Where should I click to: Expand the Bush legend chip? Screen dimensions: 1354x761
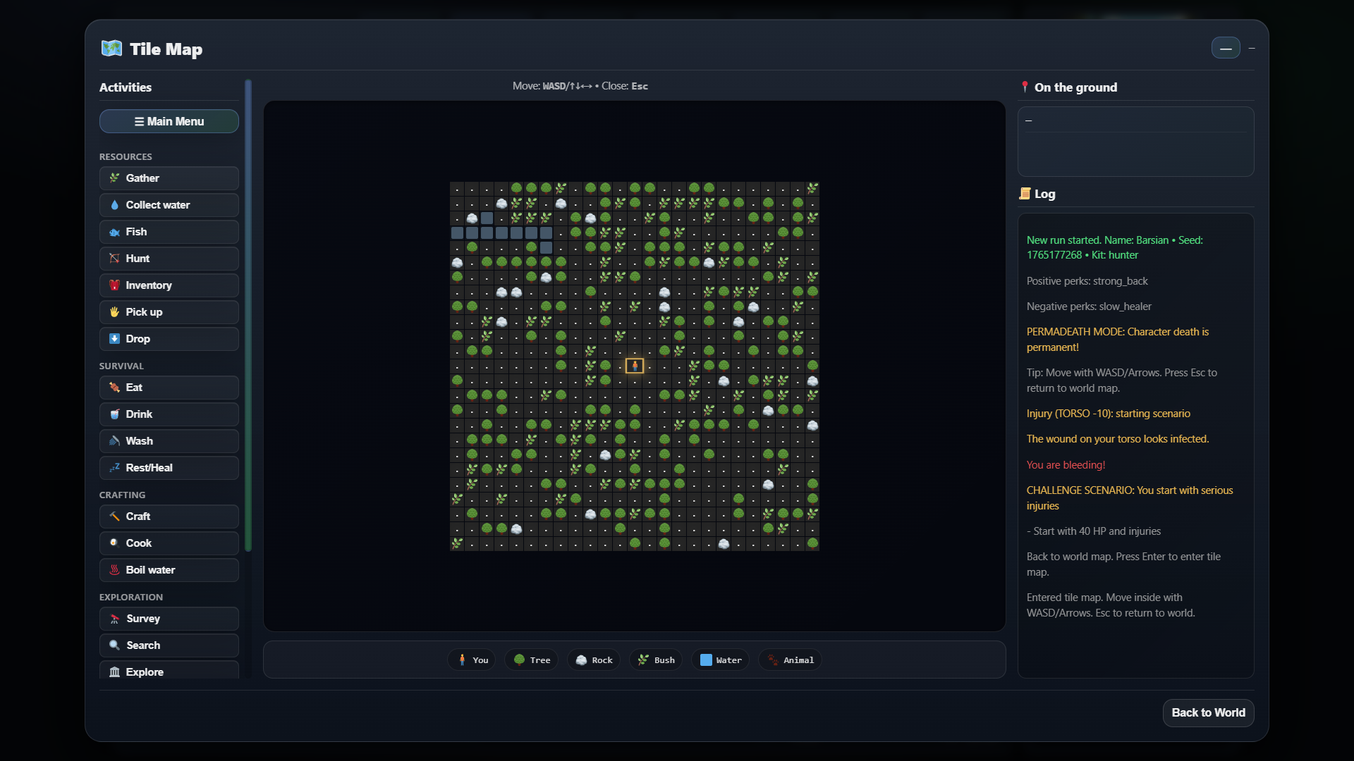656,660
